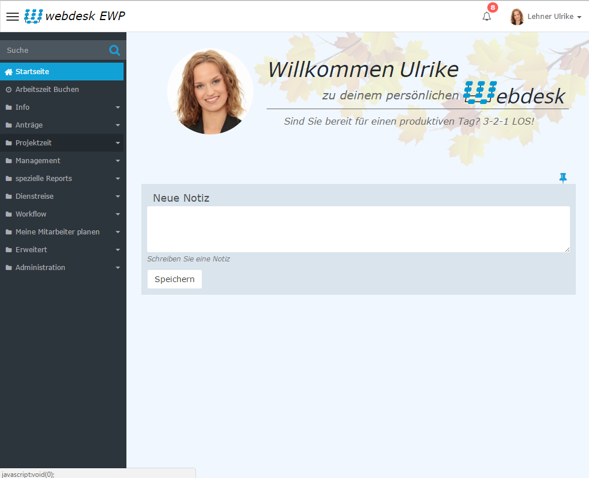The image size is (589, 478).
Task: Click the user avatar in header
Action: (517, 17)
